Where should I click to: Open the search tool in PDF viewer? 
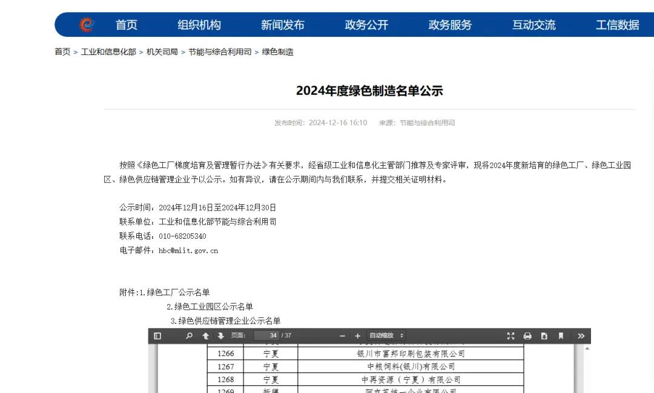[188, 336]
